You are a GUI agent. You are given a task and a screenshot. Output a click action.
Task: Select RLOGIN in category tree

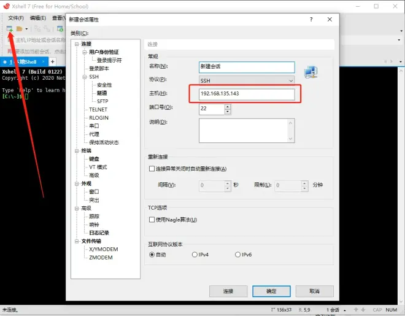(x=99, y=118)
